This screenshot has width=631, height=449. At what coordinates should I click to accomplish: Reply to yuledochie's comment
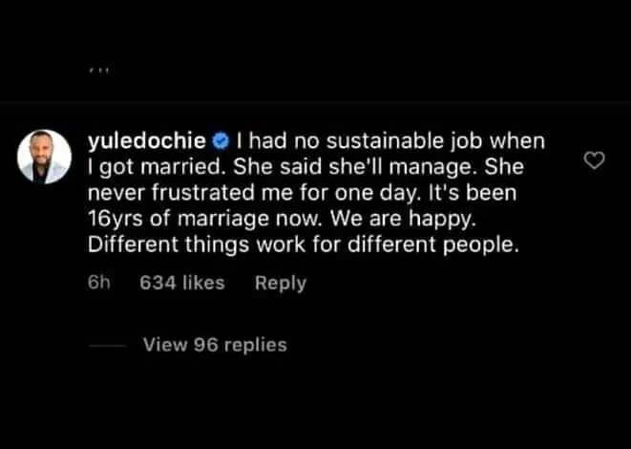point(281,283)
